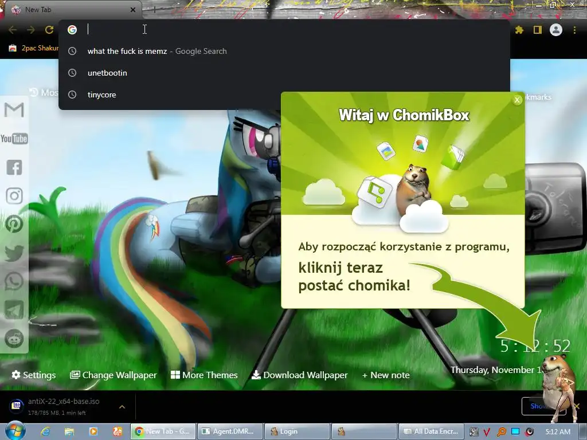Open the Chrome extensions puzzle icon
Image resolution: width=587 pixels, height=440 pixels.
(x=519, y=30)
